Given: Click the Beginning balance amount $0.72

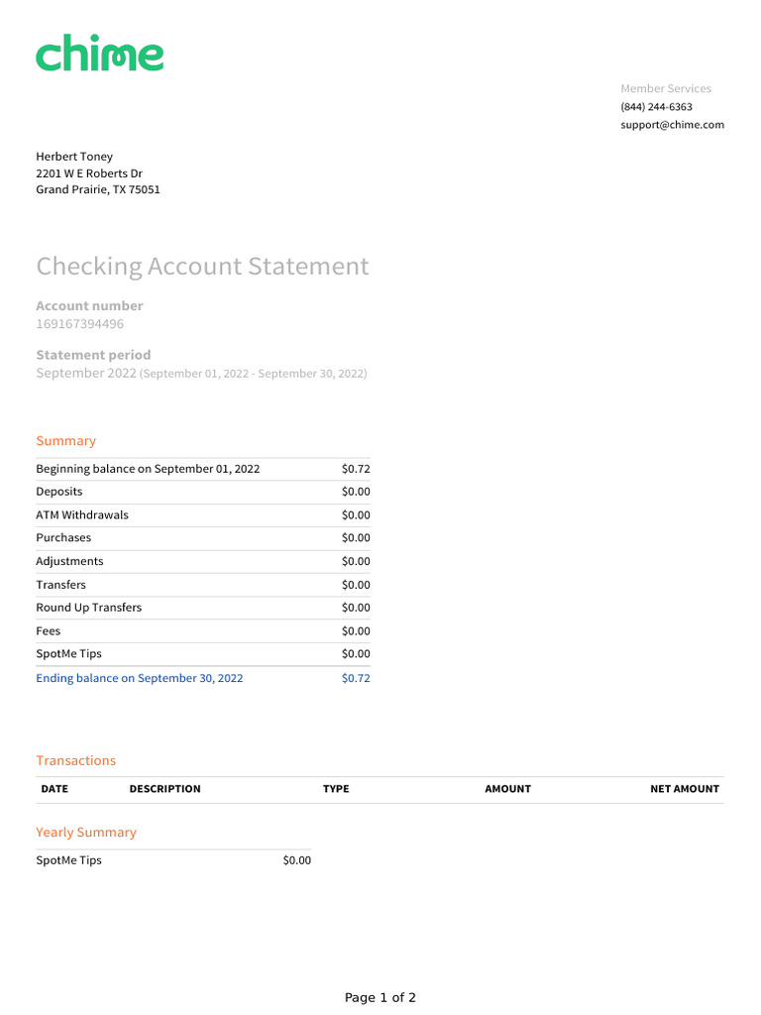Looking at the screenshot, I should click(x=355, y=469).
